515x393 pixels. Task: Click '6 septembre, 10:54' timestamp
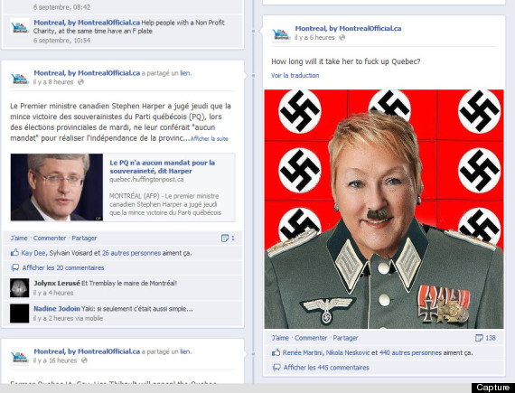coord(61,41)
